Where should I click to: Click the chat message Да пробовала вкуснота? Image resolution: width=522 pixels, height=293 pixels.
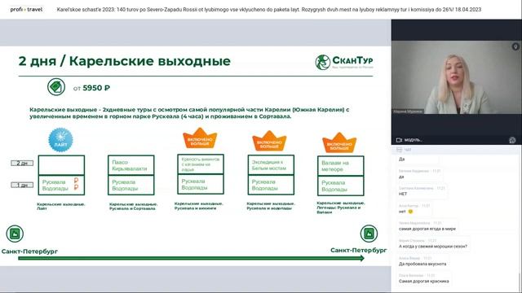[422, 264]
